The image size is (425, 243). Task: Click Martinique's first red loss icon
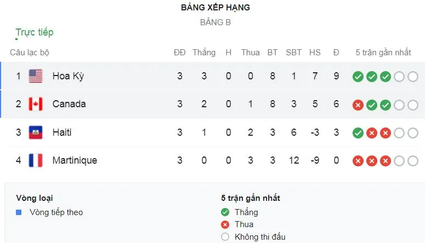358,161
